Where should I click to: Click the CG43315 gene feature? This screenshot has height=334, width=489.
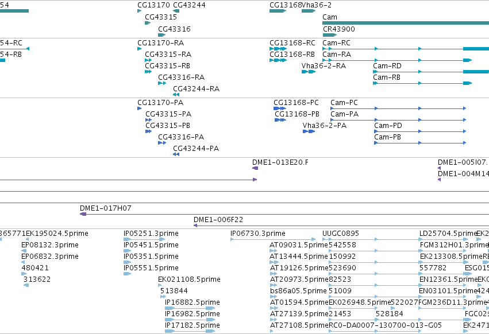[x=148, y=23]
